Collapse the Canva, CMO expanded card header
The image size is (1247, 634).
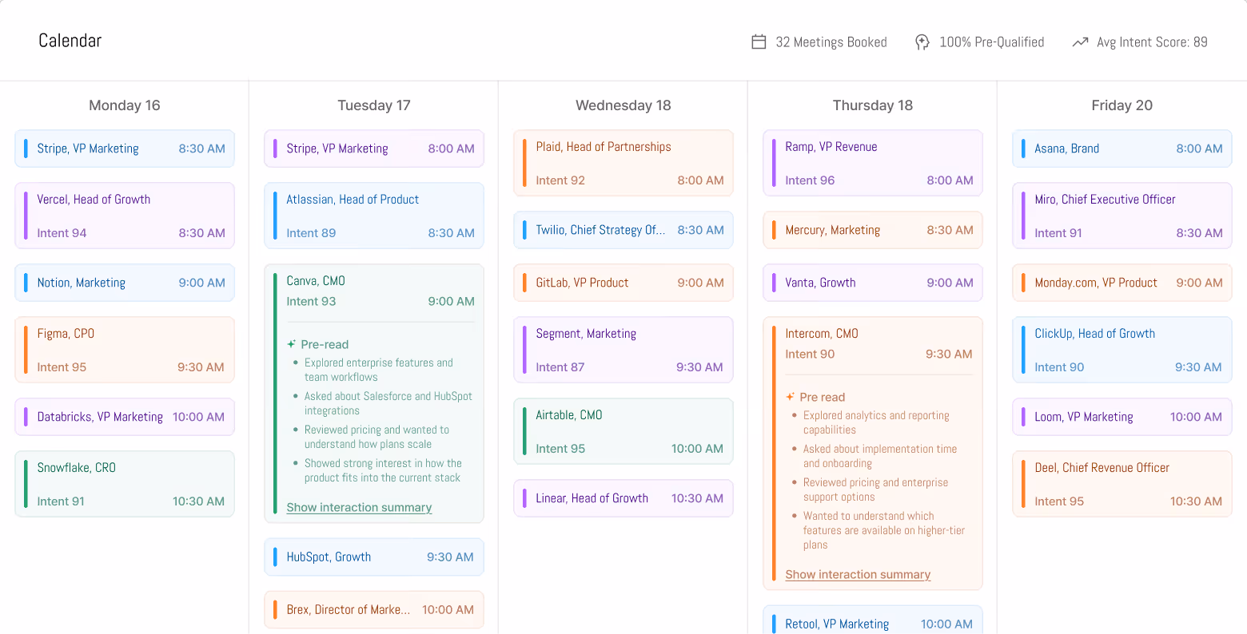coord(380,291)
